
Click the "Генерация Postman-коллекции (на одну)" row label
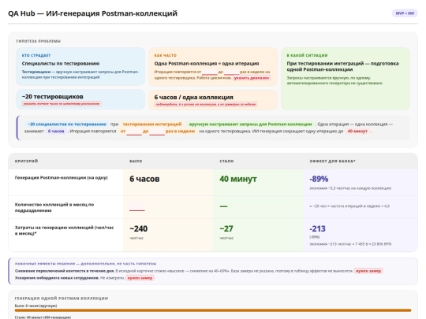coord(61,178)
